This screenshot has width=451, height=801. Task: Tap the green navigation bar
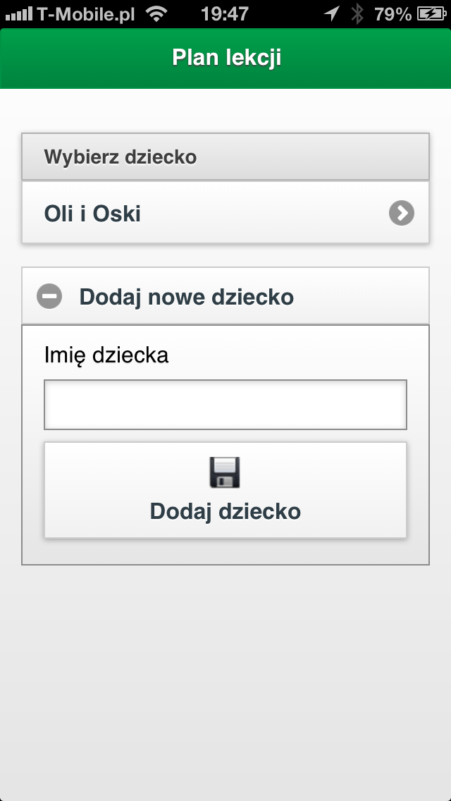(x=225, y=59)
